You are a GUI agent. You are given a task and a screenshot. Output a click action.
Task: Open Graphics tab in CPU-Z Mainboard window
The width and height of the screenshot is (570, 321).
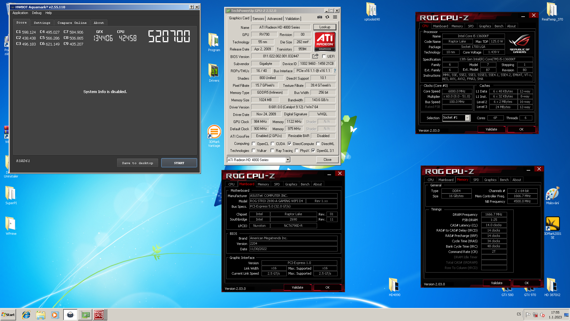click(x=291, y=184)
